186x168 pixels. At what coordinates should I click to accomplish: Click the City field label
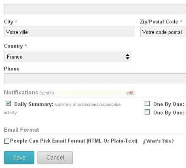(8, 22)
